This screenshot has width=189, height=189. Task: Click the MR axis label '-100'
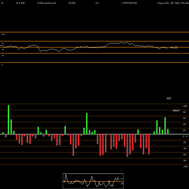185,167
